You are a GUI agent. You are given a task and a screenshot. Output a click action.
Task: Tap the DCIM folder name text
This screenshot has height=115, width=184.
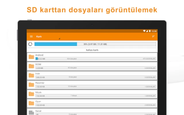coord(39,64)
